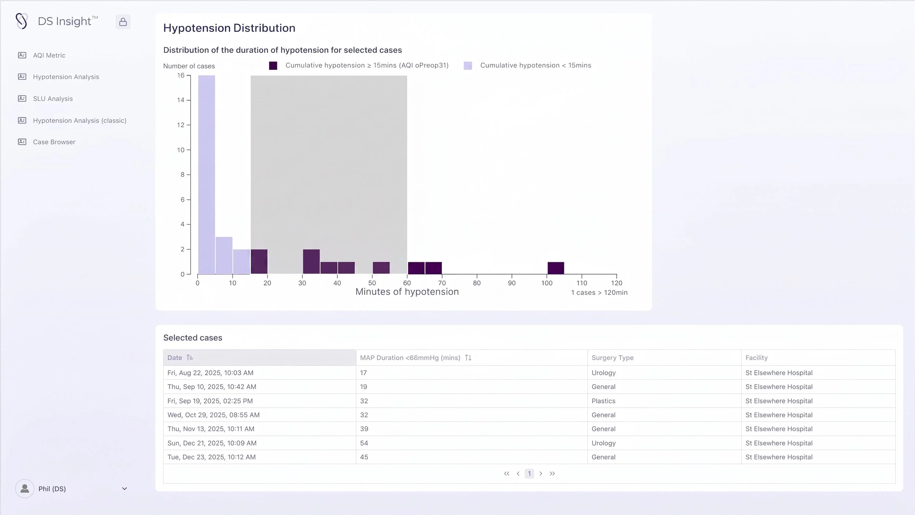Select the Thu, Sep 10, 2025, 10:42 AM row

(529, 387)
